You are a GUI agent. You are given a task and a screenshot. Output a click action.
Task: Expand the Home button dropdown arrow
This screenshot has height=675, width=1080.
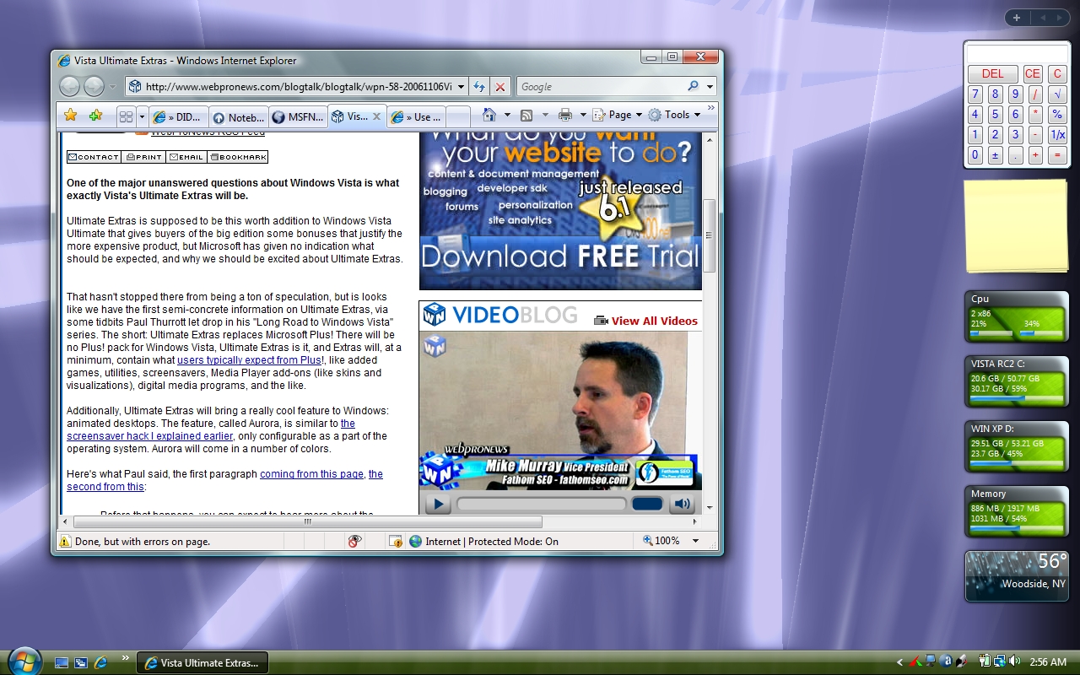(x=507, y=115)
